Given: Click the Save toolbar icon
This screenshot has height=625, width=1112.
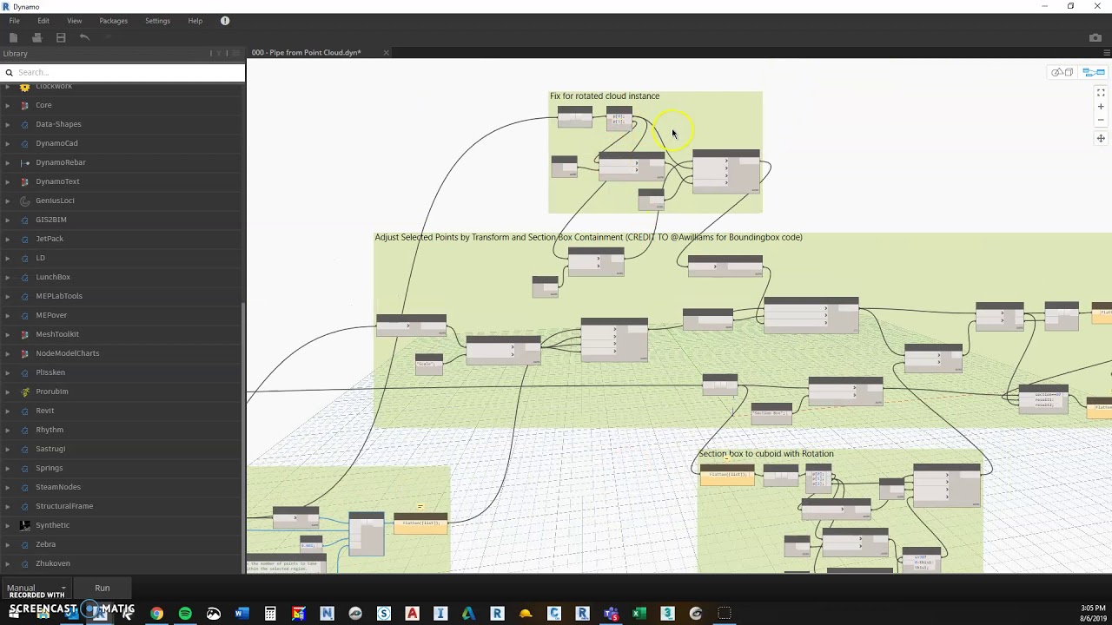Looking at the screenshot, I should tap(61, 37).
